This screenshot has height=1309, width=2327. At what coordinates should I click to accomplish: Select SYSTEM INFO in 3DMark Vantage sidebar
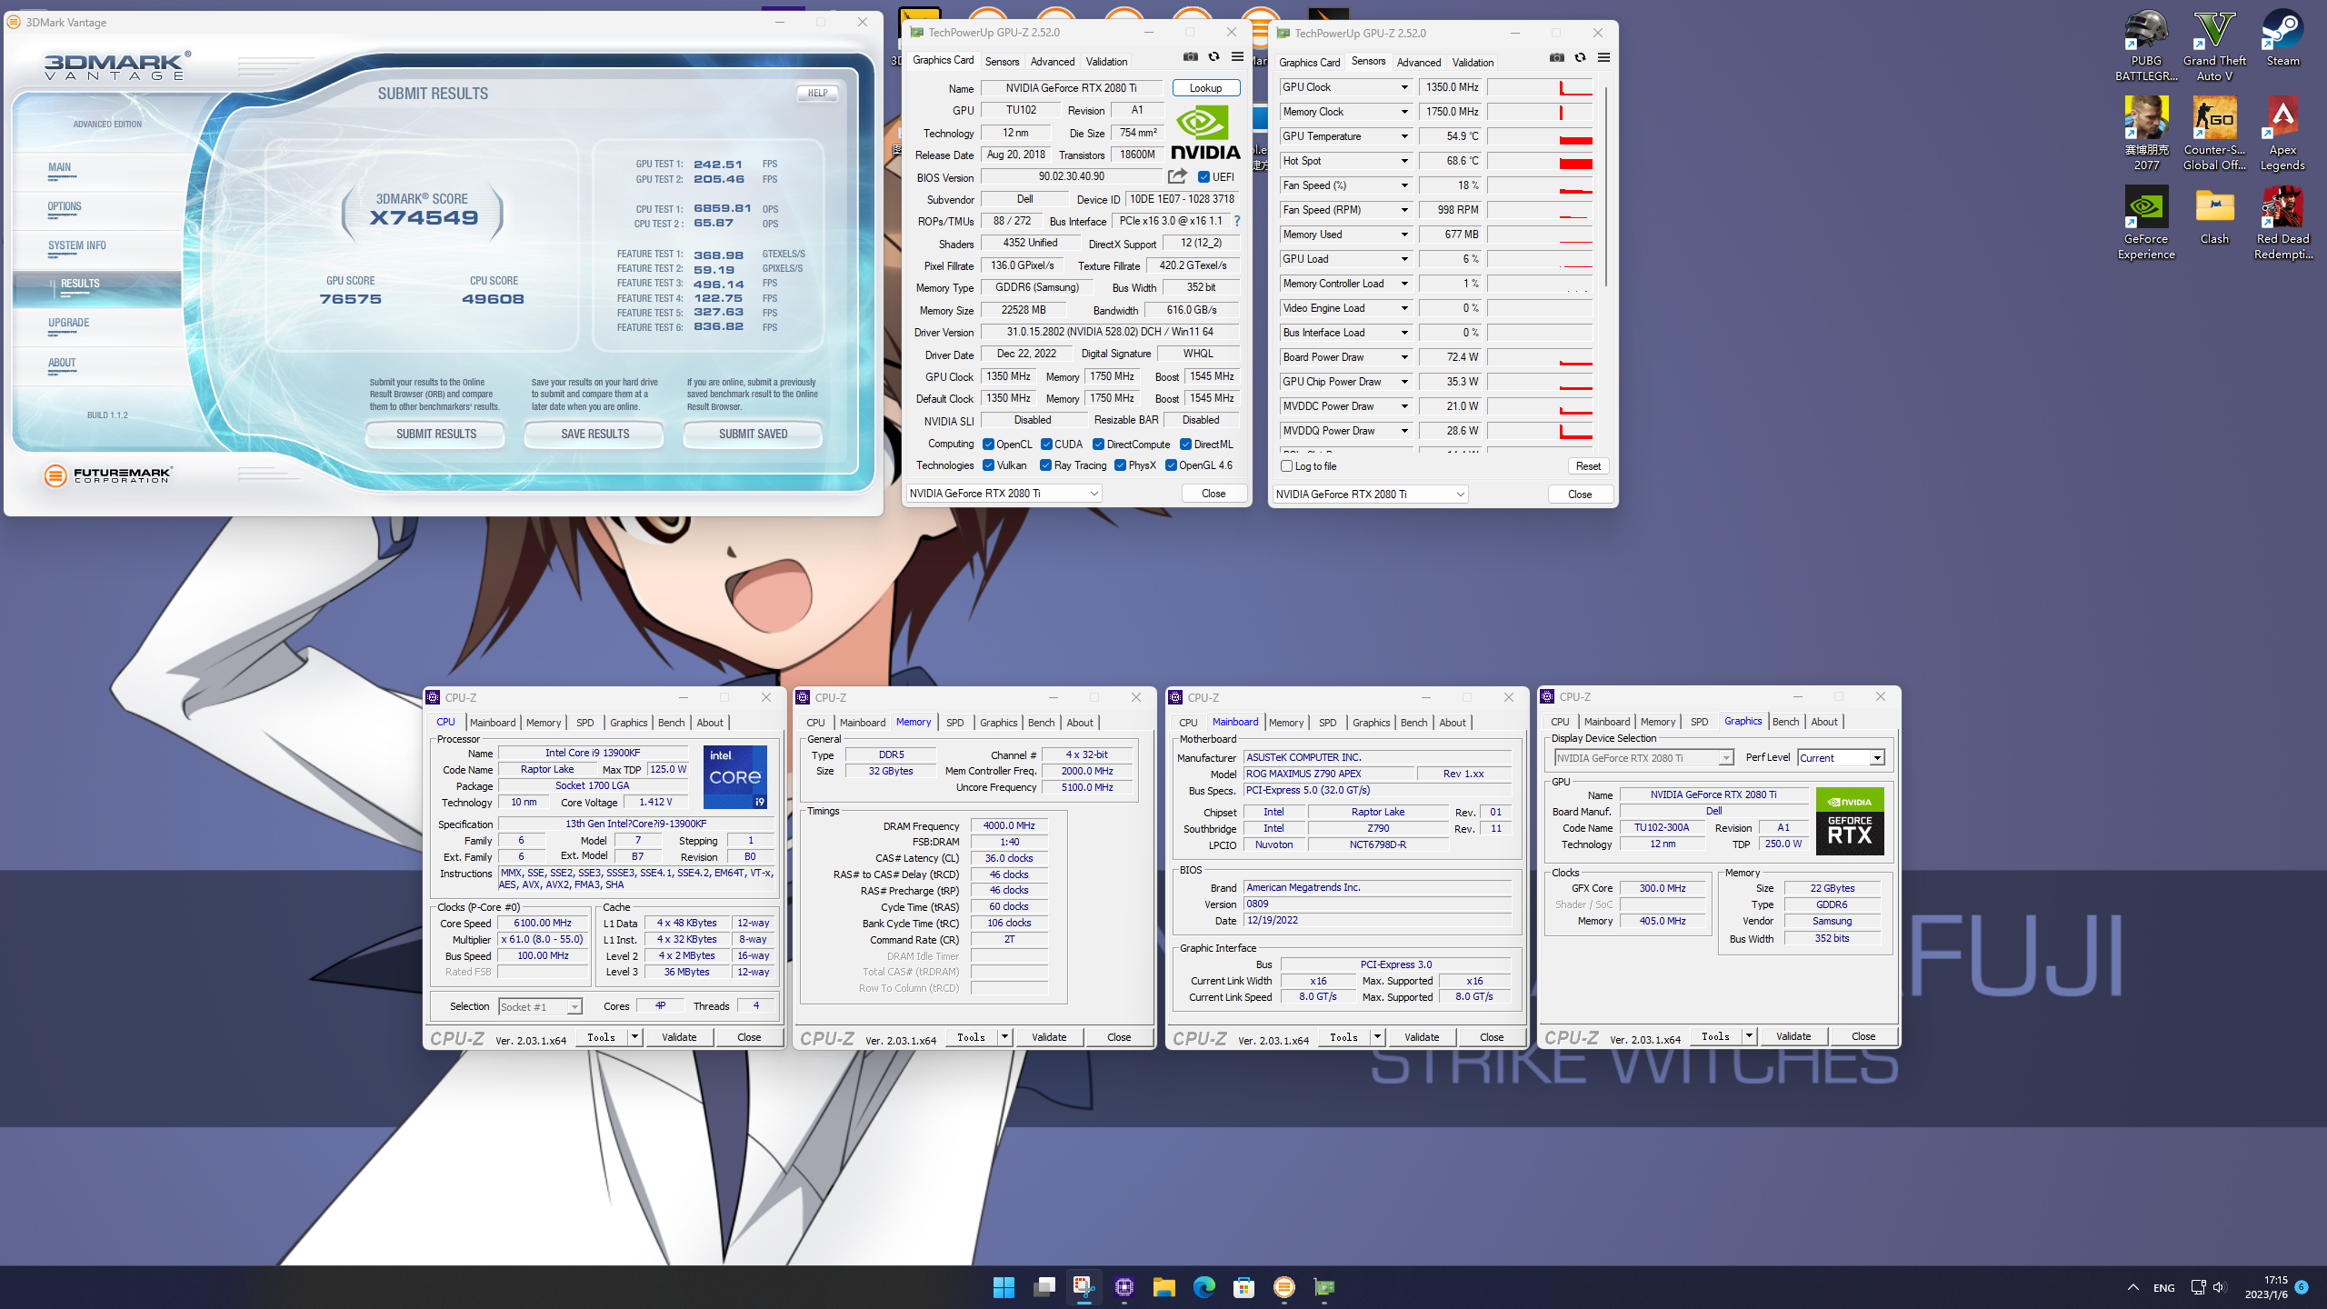coord(77,245)
